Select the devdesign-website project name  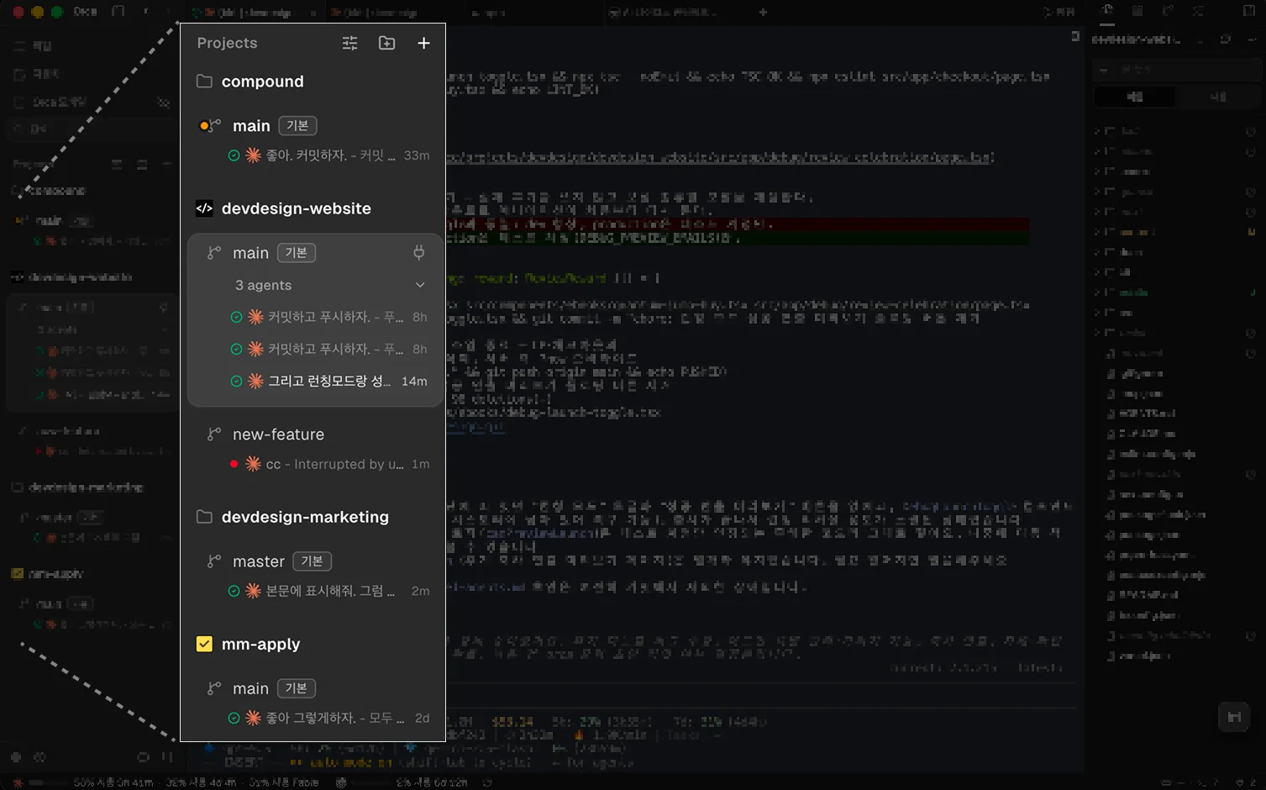(297, 208)
